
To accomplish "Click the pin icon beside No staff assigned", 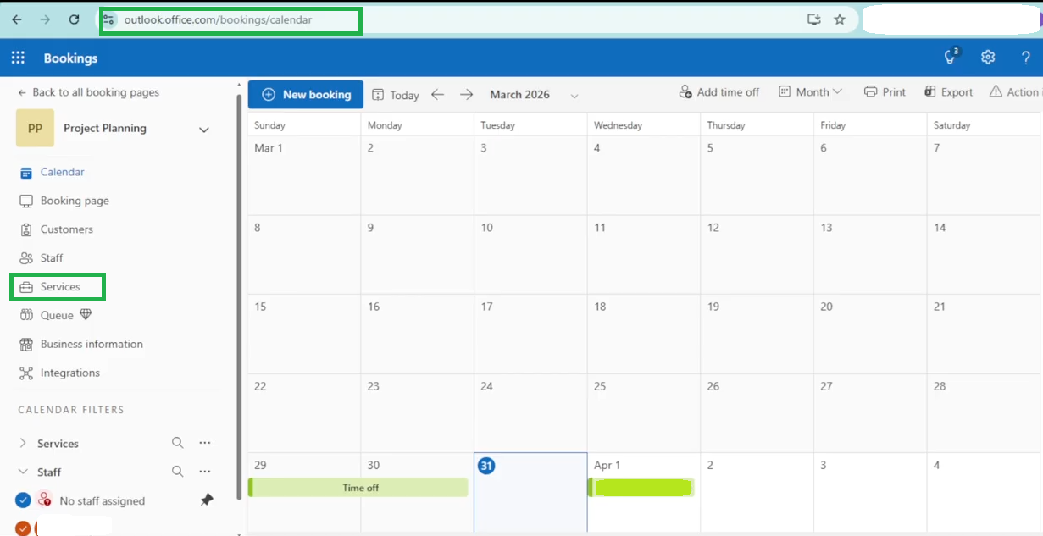I will tap(206, 500).
